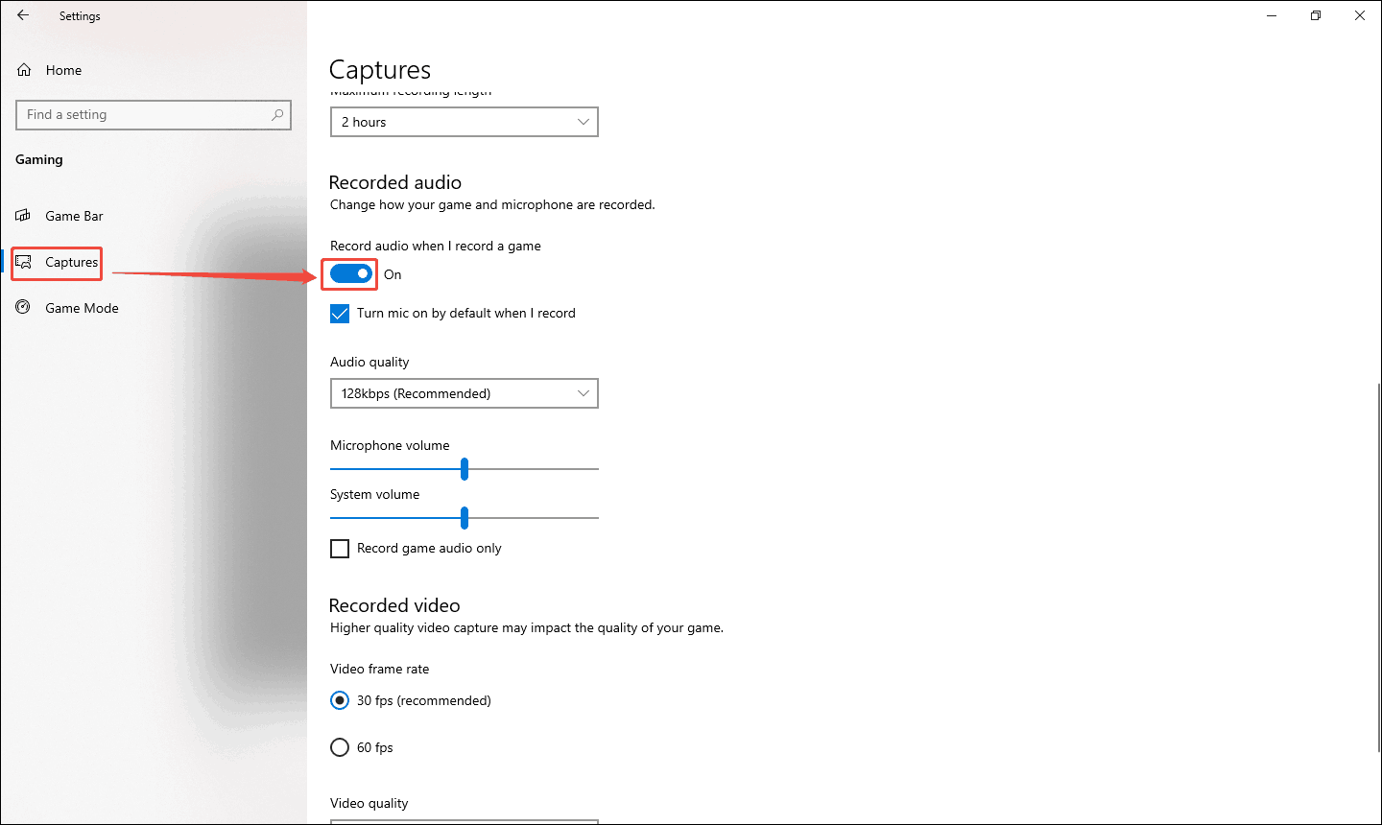Click the Game Mode speedometer icon

point(23,307)
